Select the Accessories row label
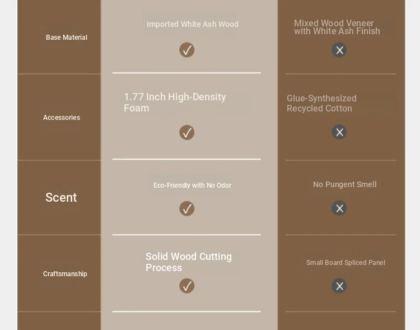This screenshot has width=420, height=330. [x=62, y=118]
